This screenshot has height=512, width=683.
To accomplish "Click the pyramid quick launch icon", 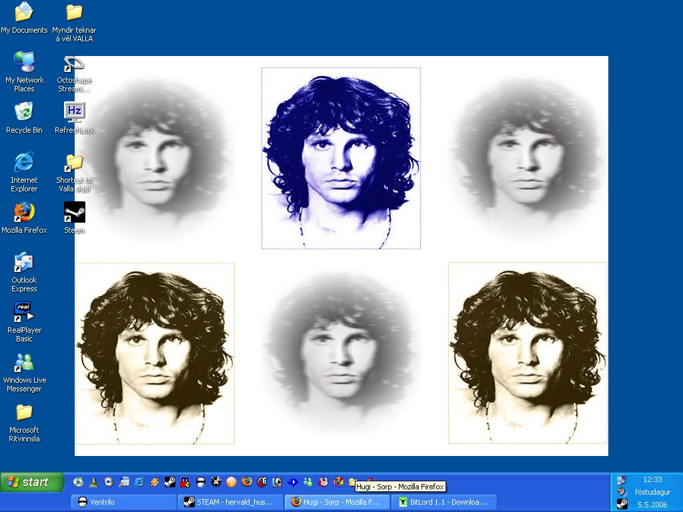I will (93, 482).
